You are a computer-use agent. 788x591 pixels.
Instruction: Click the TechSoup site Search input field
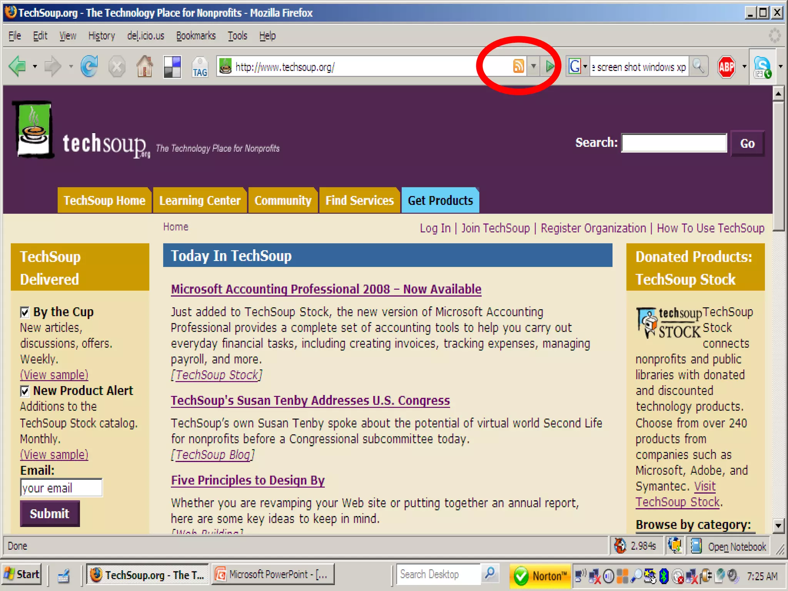point(674,143)
